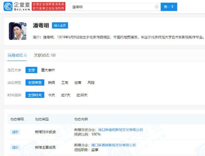
Task: Select the 全部类型 filter
Action: tap(35, 83)
